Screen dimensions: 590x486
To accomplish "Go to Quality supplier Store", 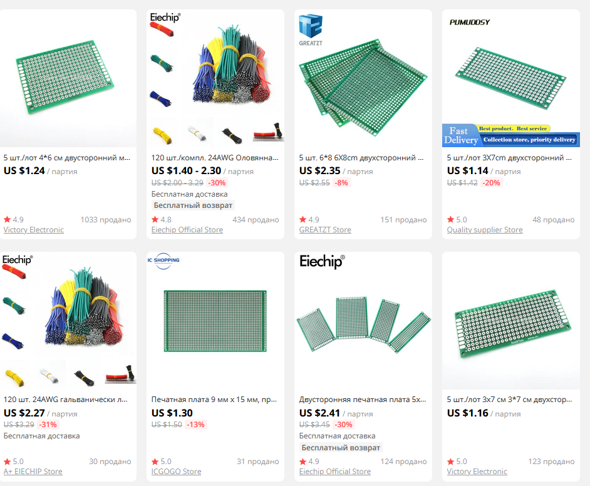I will [485, 229].
